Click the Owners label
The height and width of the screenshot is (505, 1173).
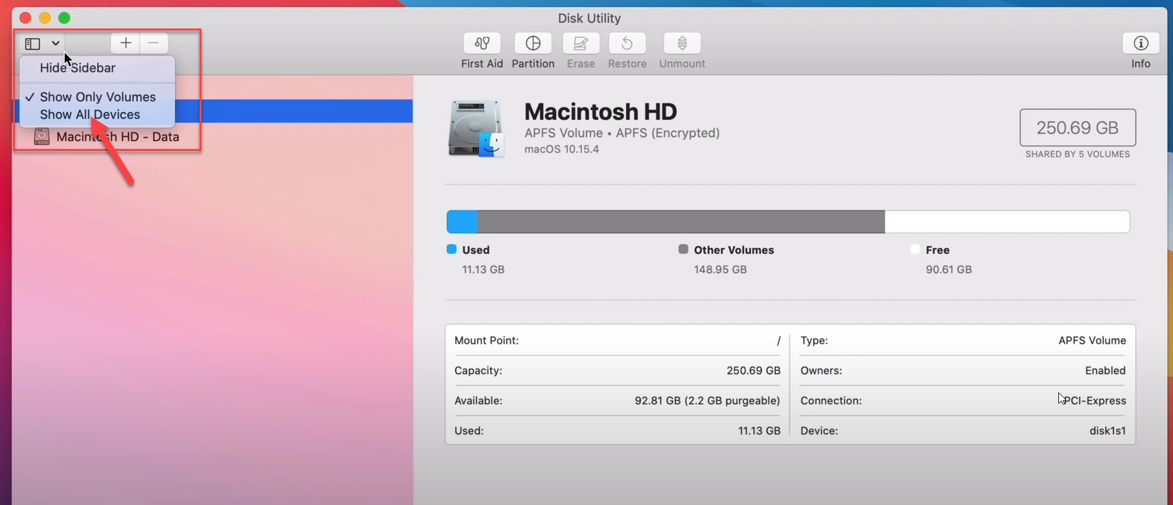coord(821,371)
